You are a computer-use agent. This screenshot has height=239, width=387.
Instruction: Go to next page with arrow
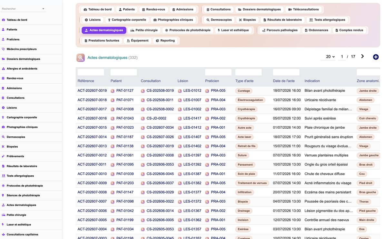362,56
